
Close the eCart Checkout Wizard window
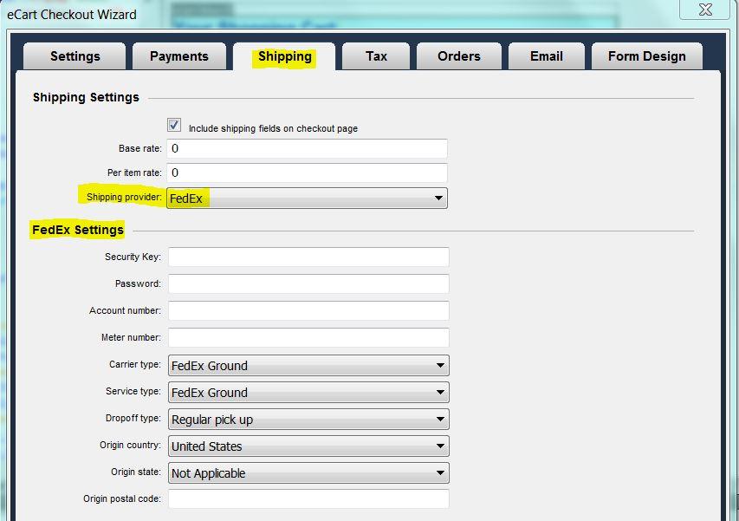(705, 10)
